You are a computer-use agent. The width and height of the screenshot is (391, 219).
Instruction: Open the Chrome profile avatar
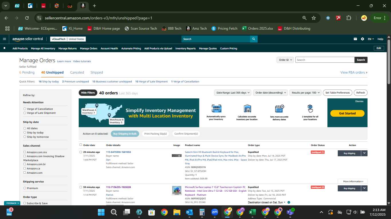tap(364, 18)
